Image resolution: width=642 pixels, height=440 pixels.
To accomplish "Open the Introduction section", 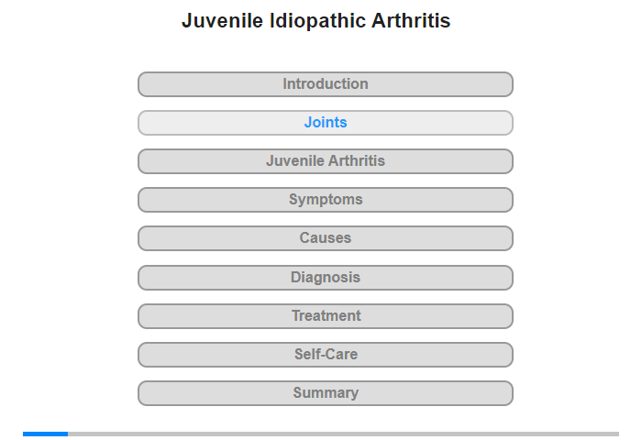I will click(x=325, y=84).
